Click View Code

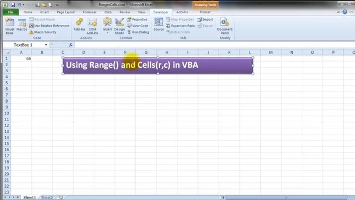coord(138,26)
